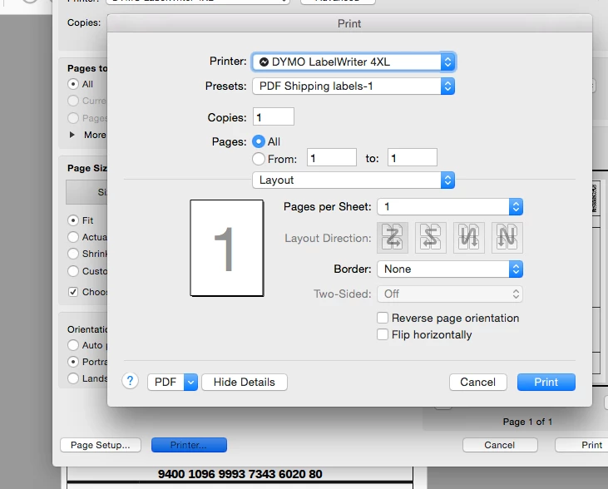Expand the More options disclosure triangle
The image size is (608, 489).
(72, 135)
